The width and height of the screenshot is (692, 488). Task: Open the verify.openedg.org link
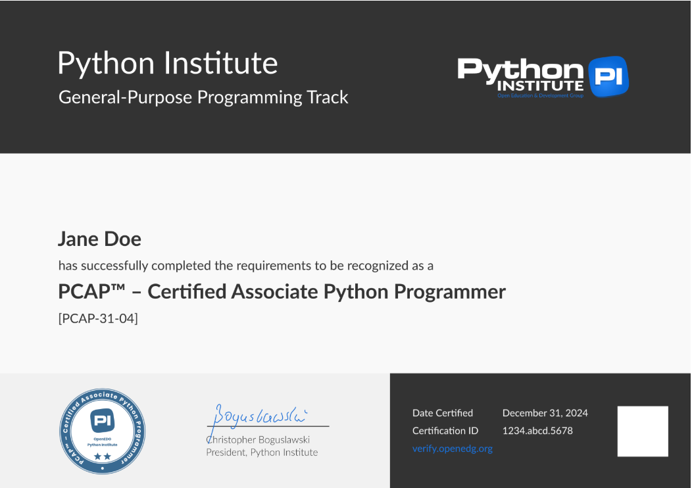coord(452,449)
